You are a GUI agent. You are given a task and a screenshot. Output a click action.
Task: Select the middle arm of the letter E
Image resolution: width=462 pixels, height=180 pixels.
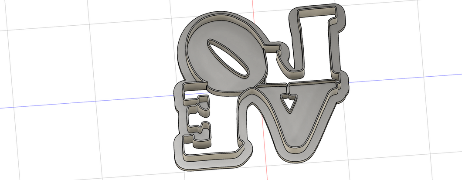click(200, 127)
